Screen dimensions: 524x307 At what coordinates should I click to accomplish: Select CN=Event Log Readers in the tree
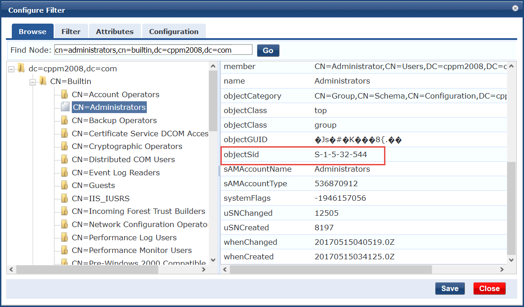[115, 173]
